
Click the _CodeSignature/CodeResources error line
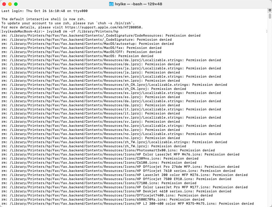tap(101, 35)
